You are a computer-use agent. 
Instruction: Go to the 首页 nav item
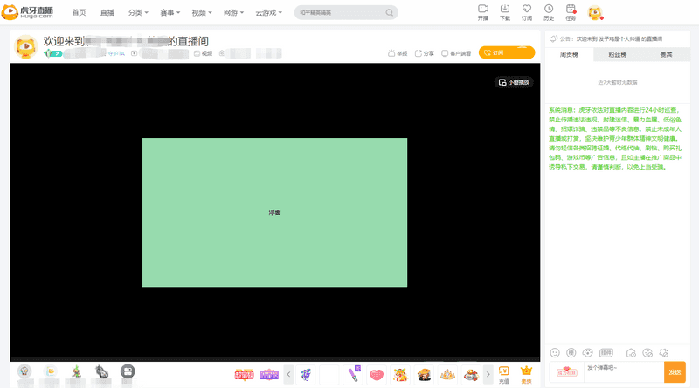click(x=79, y=13)
